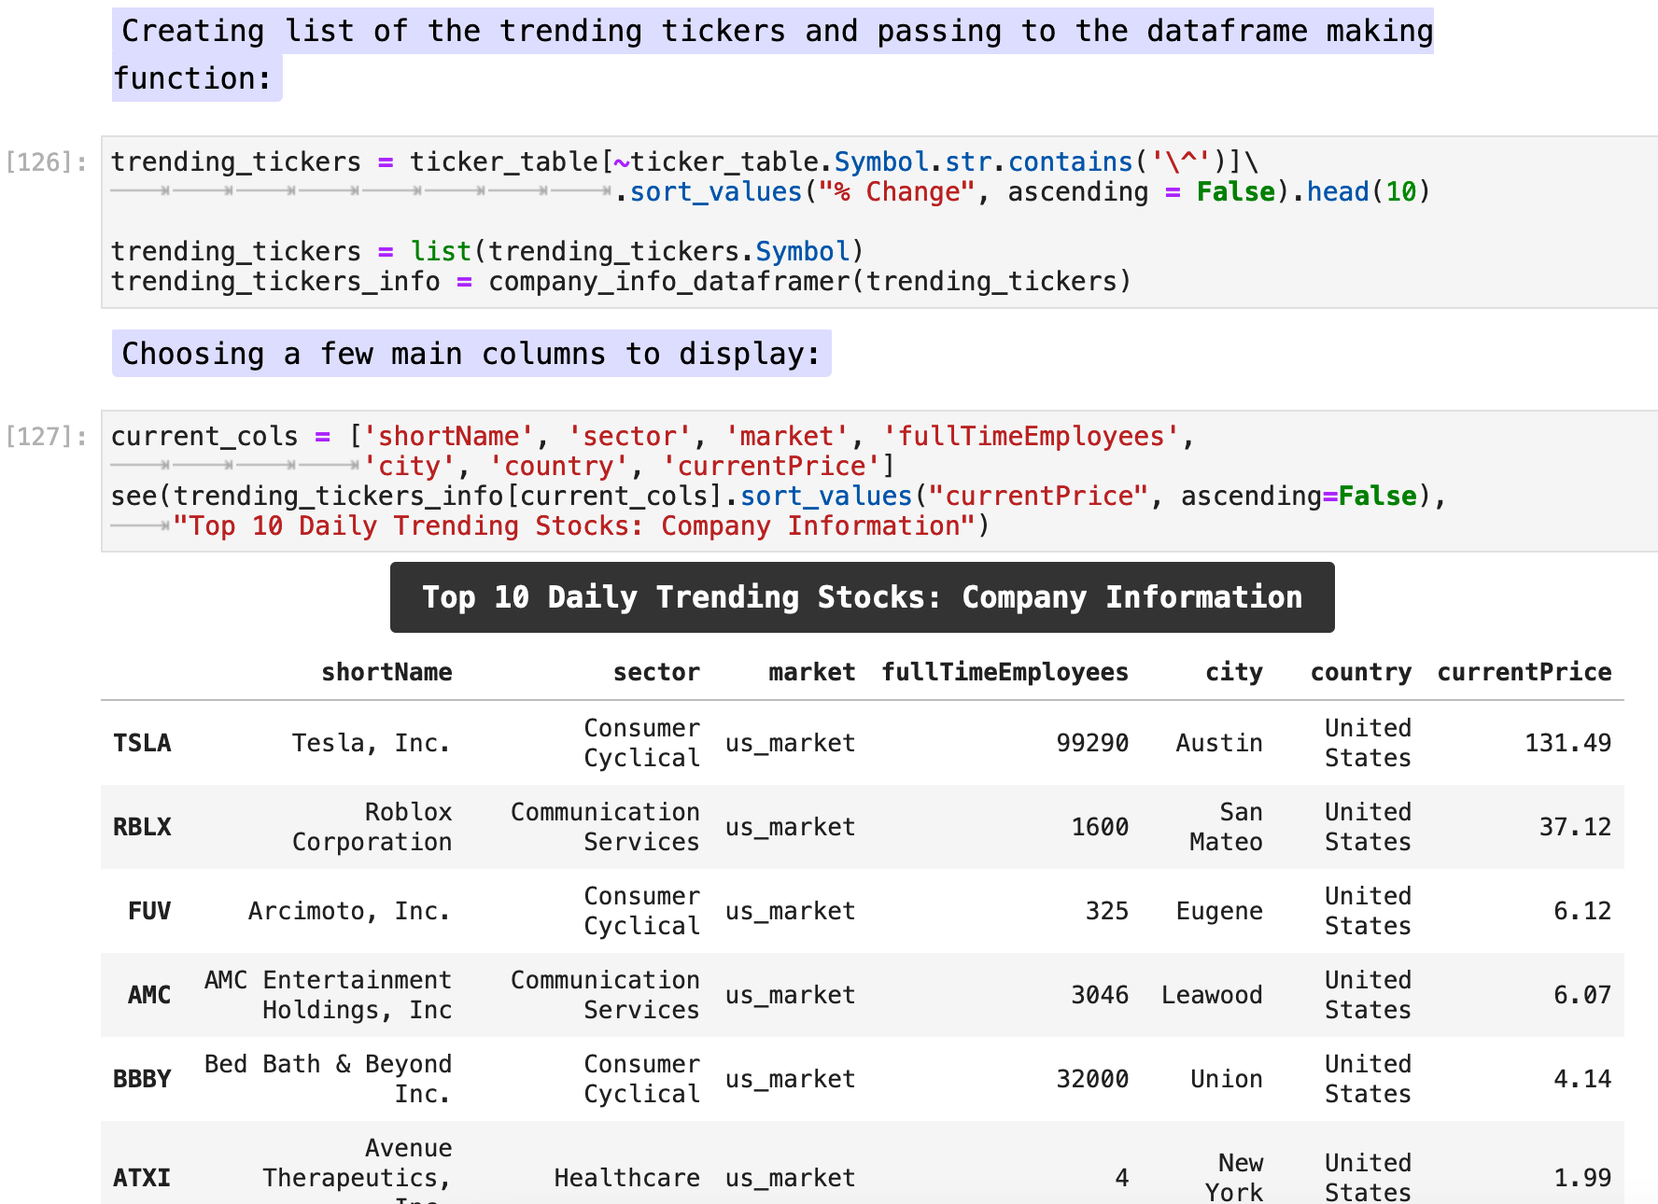The width and height of the screenshot is (1658, 1204).
Task: Click the sector column header
Action: tap(656, 672)
